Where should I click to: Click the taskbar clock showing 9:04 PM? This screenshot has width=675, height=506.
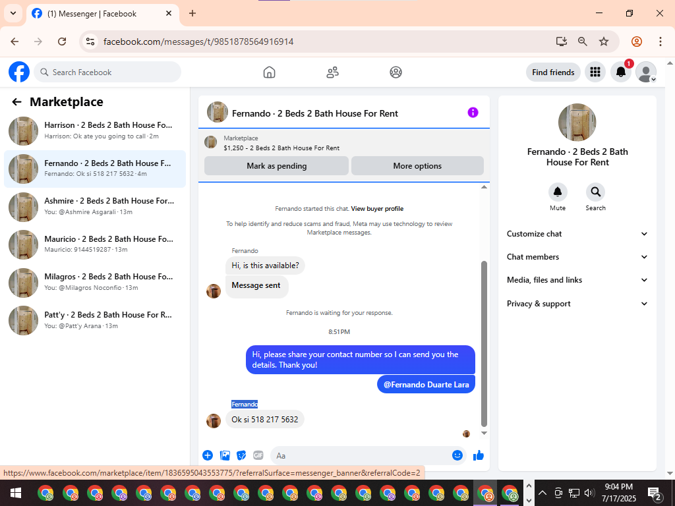618,493
